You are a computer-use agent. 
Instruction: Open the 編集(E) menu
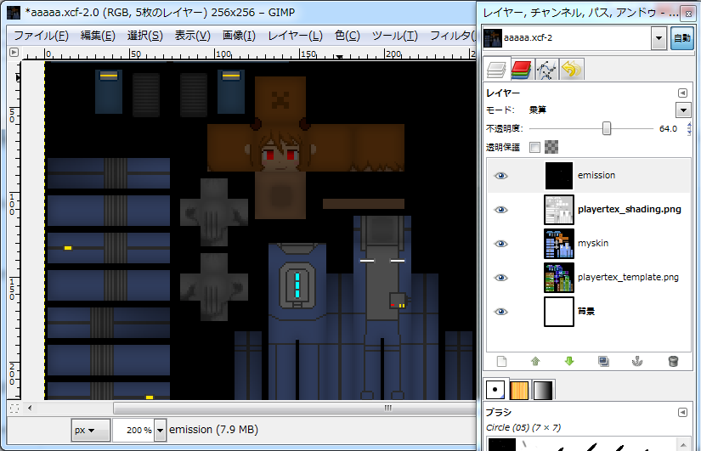tap(98, 36)
